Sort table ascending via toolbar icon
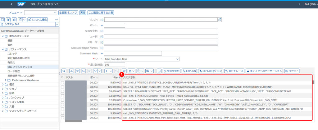This screenshot has width=318, height=130. tap(71, 71)
